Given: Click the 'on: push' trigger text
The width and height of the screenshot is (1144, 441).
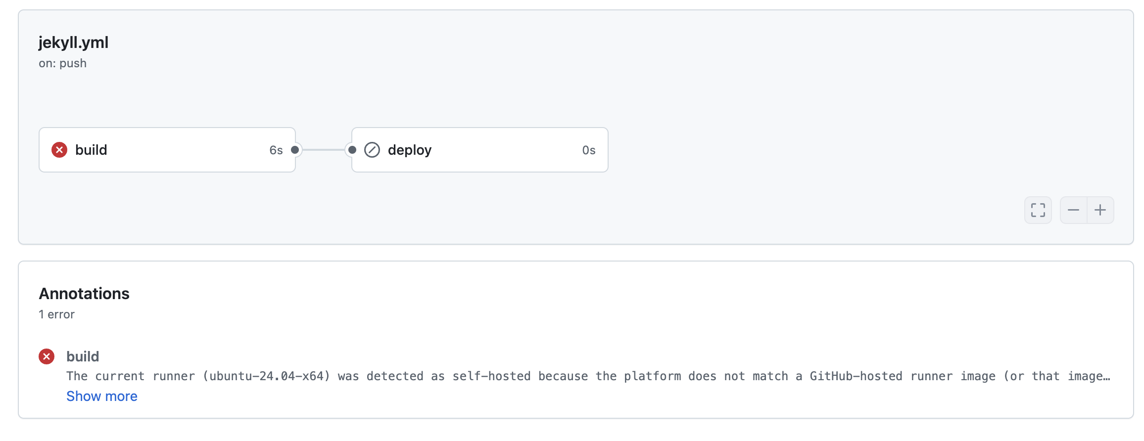Looking at the screenshot, I should coord(62,63).
